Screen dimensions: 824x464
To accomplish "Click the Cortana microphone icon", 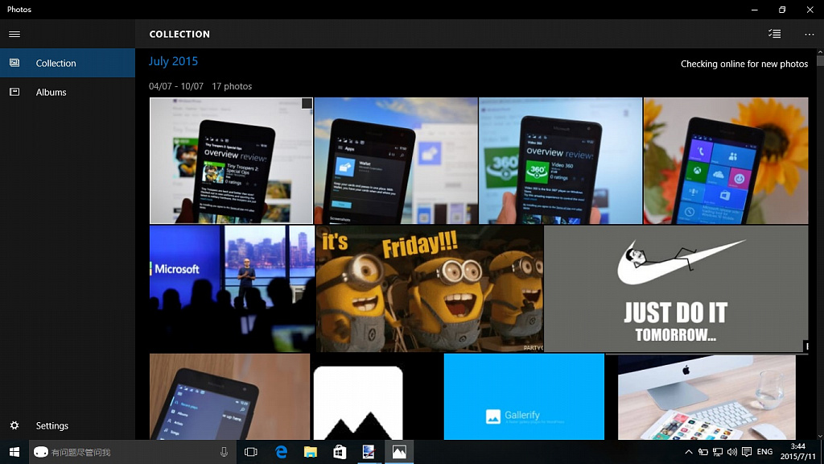I will pyautogui.click(x=224, y=452).
